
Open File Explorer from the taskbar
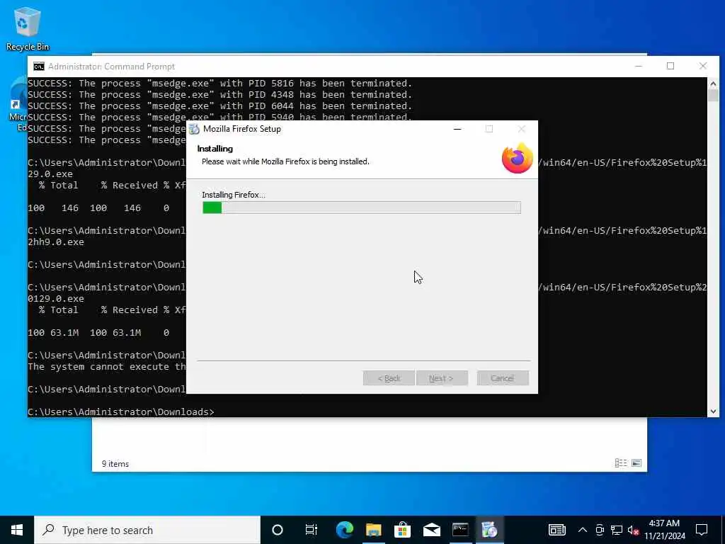coord(374,530)
